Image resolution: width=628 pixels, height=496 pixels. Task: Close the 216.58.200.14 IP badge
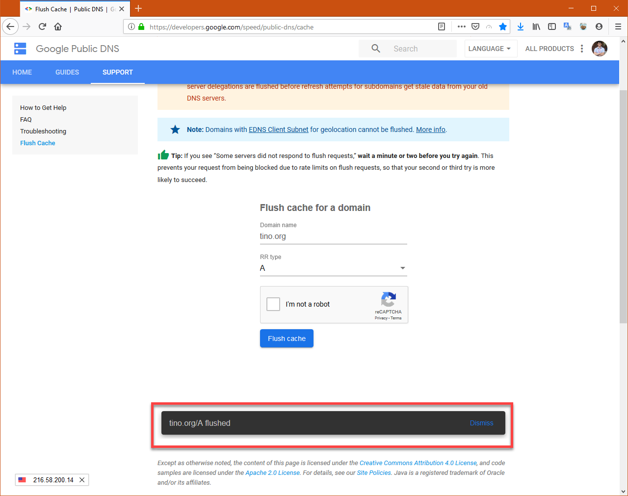click(x=82, y=480)
